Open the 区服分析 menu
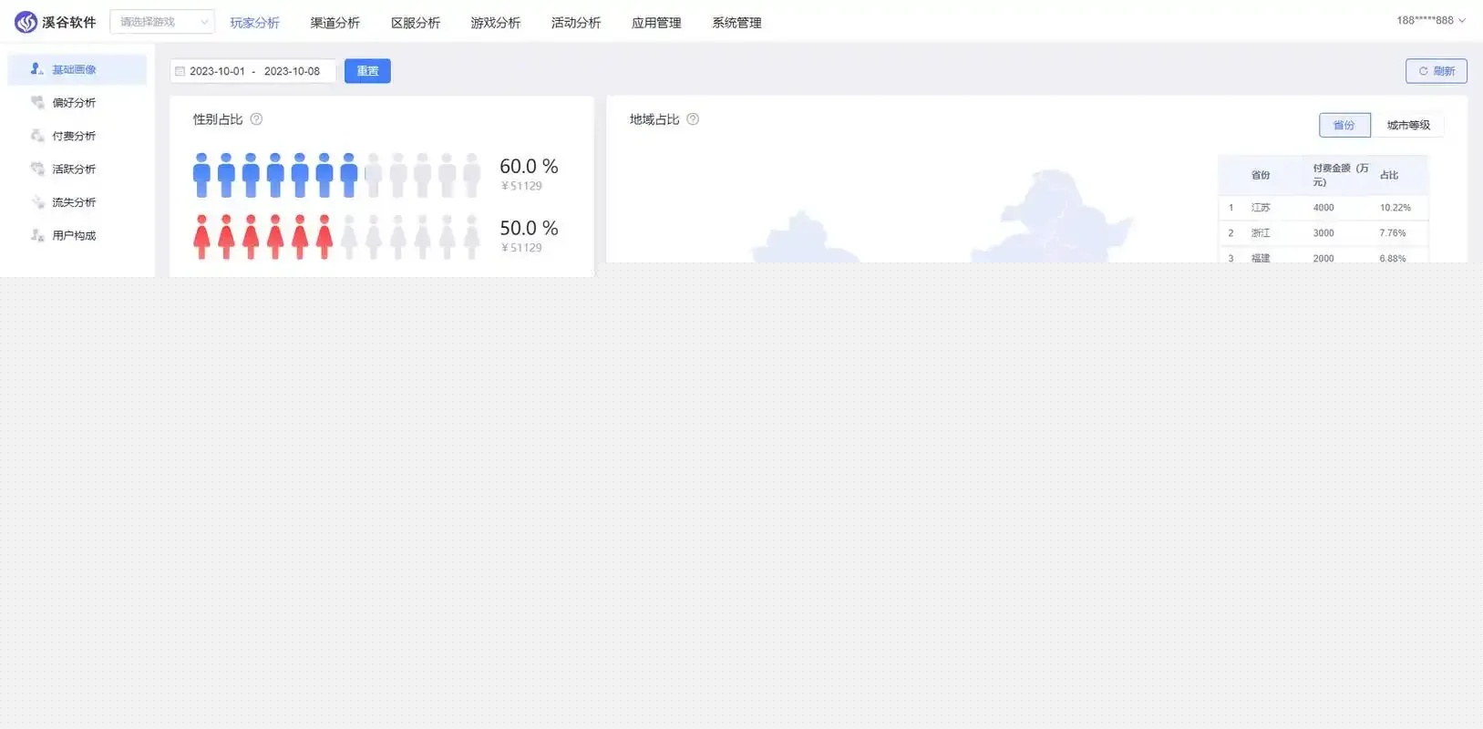Screen dimensions: 1483x729 tap(415, 23)
